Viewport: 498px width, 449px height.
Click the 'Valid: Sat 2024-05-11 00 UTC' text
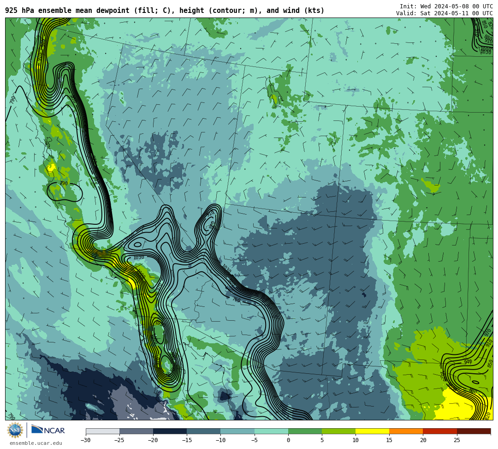coord(445,13)
